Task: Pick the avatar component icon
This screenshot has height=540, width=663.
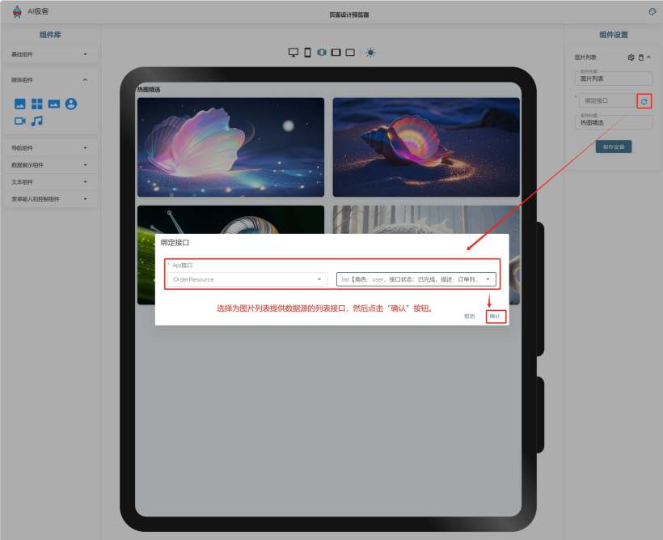Action: 71,104
